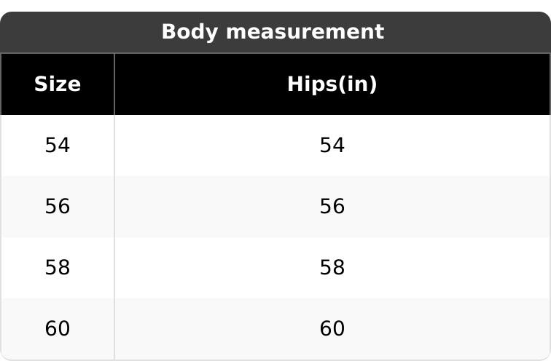Screen dimensions: 551x361
Task: Click the 58 cell in Size column
Action: click(58, 268)
